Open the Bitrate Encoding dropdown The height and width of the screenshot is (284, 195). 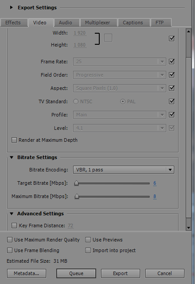(x=124, y=170)
